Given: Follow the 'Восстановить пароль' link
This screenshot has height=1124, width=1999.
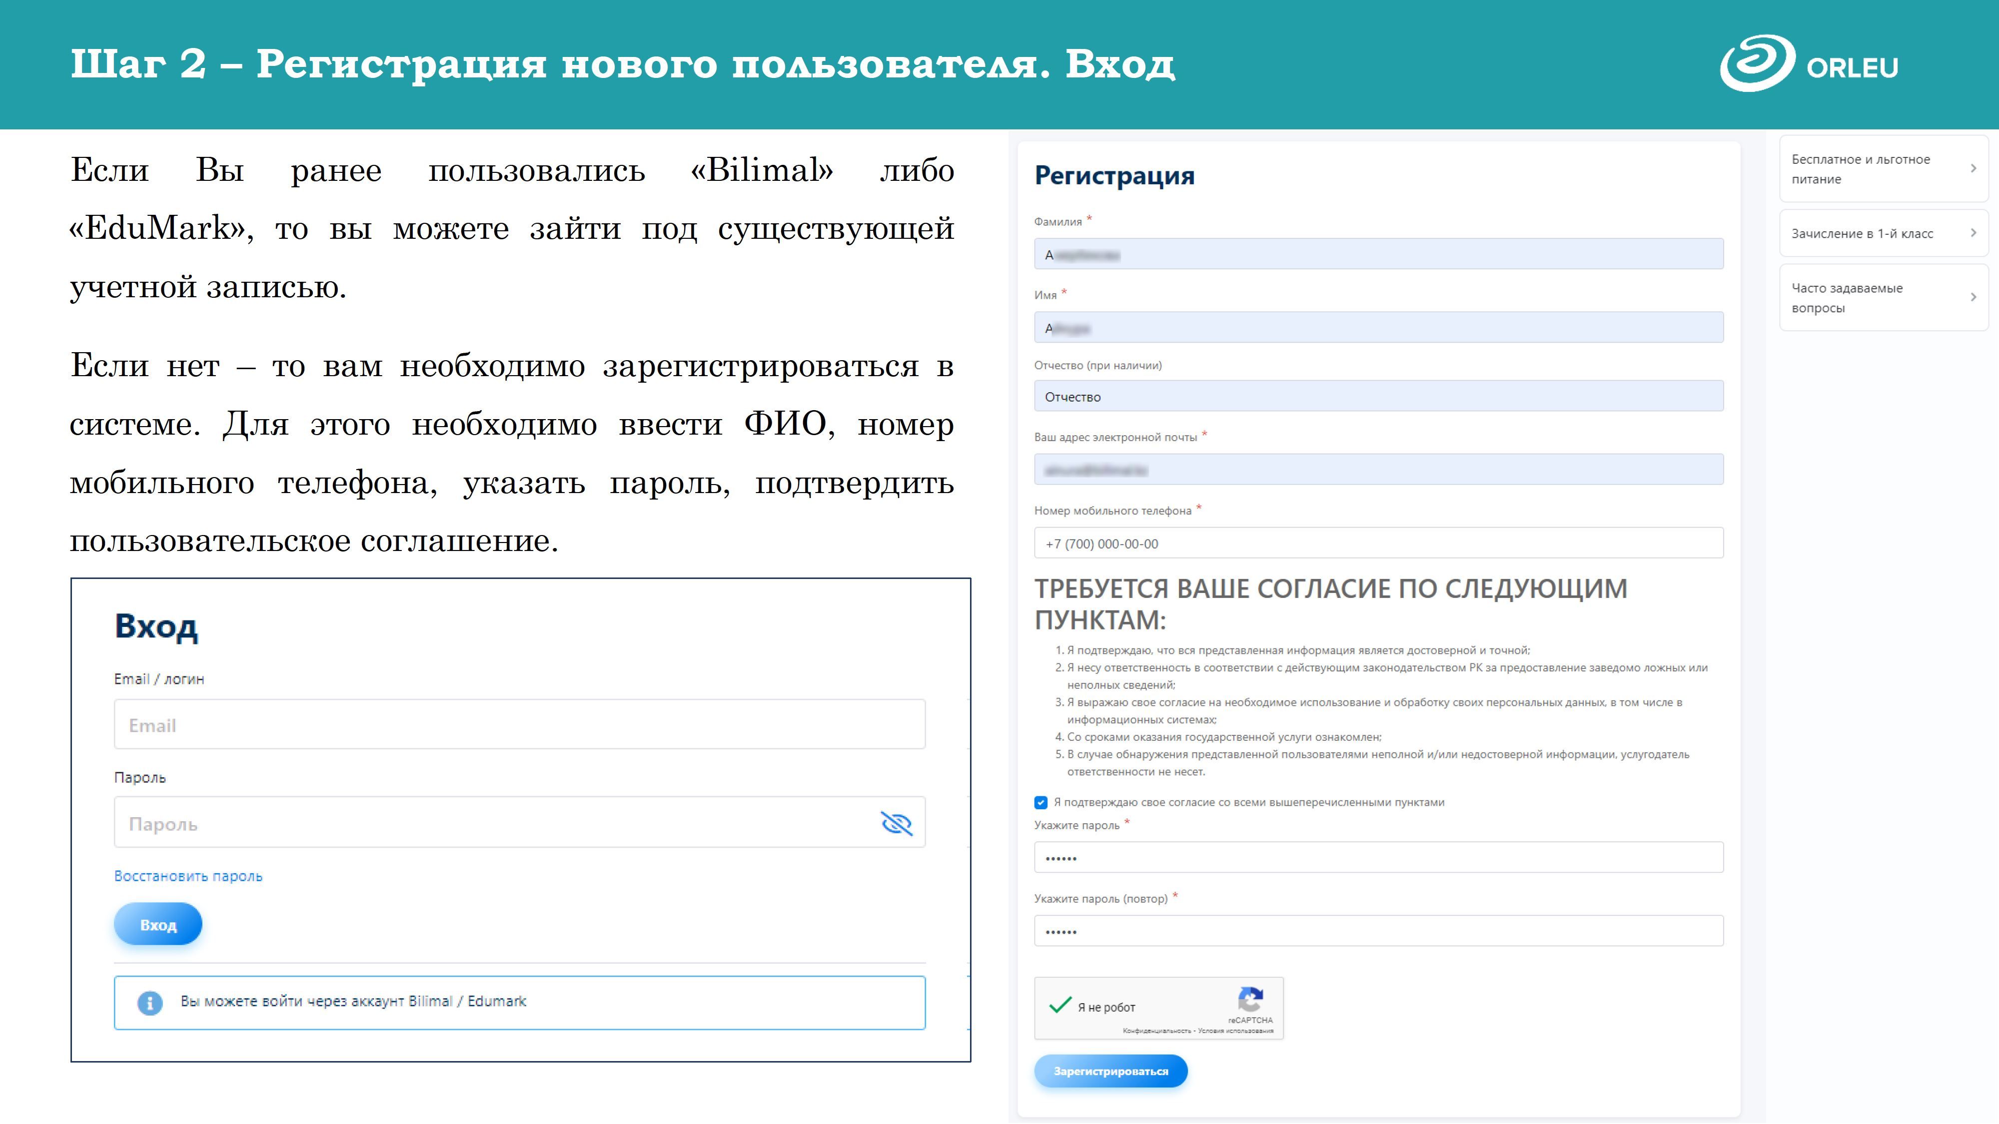Looking at the screenshot, I should (188, 876).
